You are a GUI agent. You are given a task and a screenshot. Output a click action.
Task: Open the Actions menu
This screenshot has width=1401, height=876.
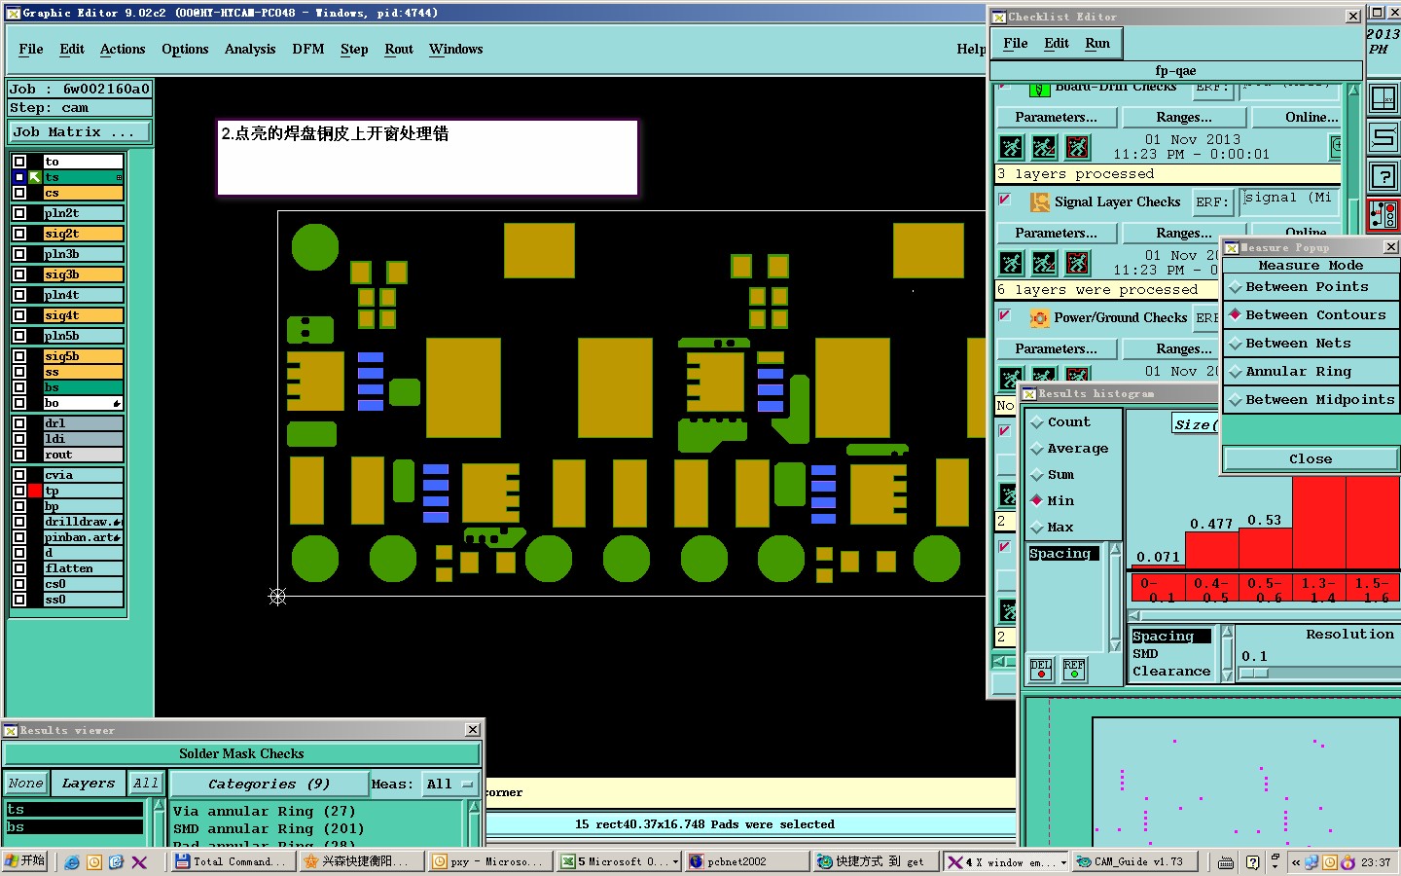(x=123, y=50)
